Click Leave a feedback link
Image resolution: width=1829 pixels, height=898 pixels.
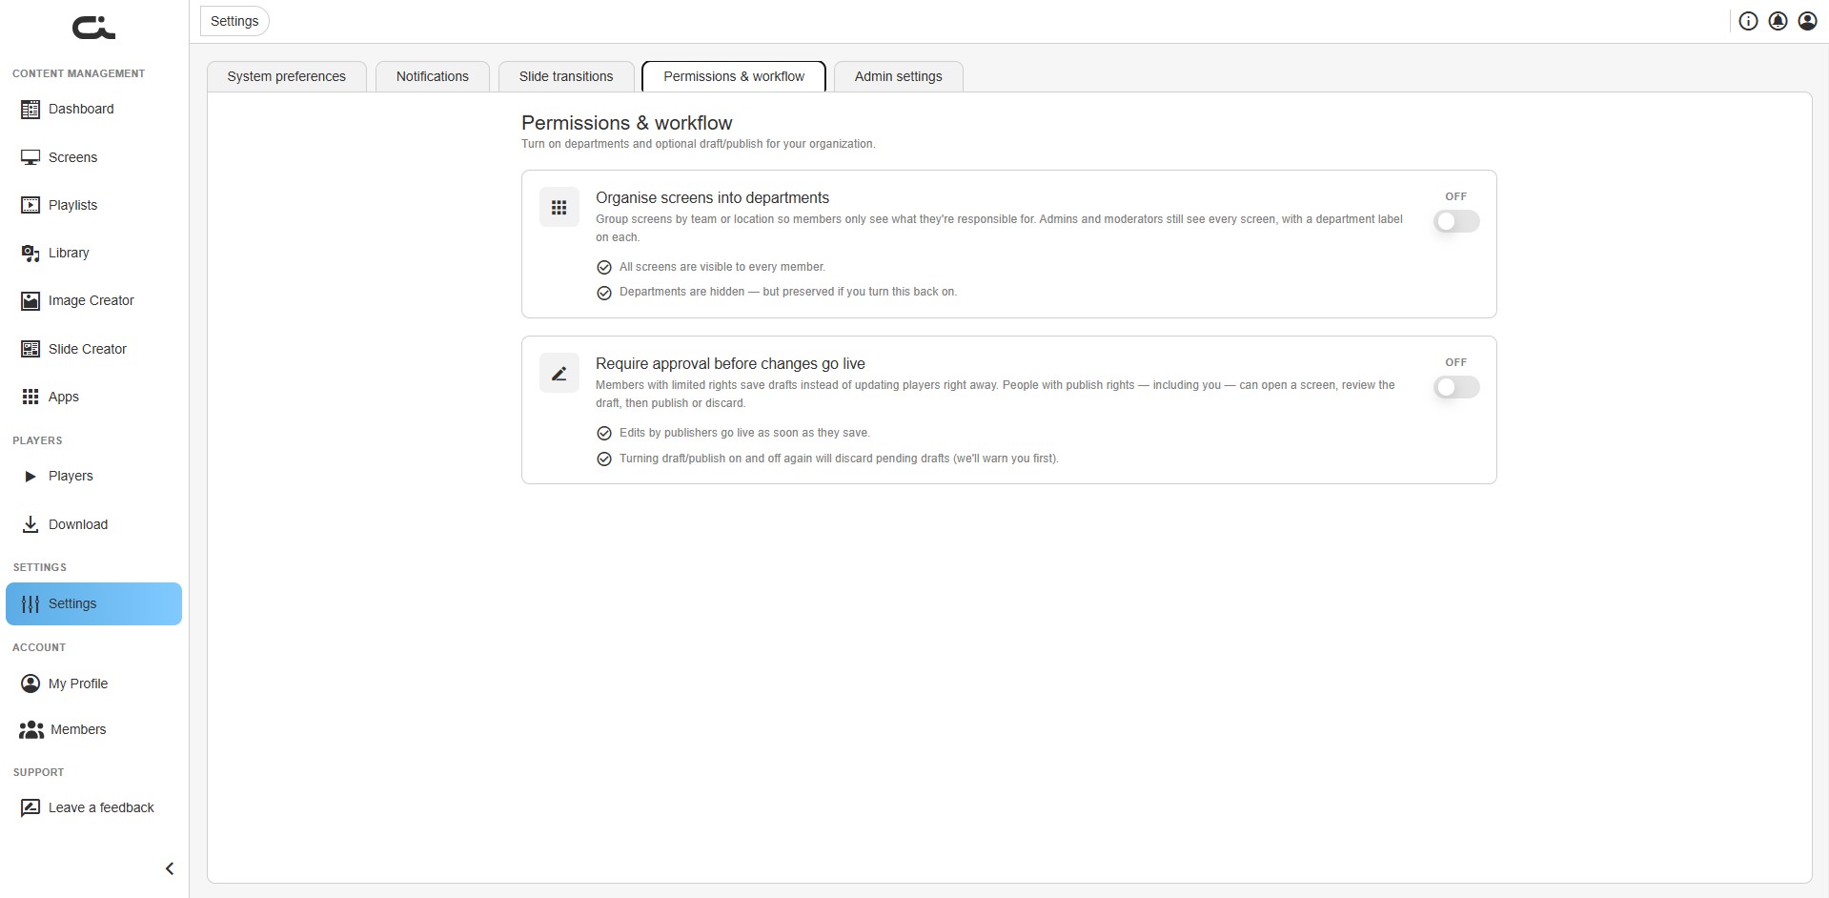[93, 807]
